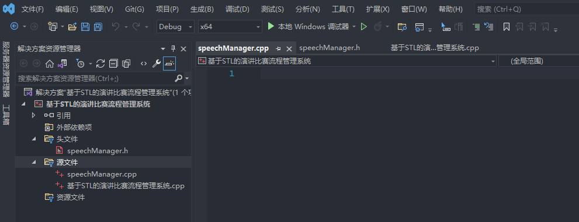This screenshot has width=579, height=222.
Task: Expand the 引用 node
Action: click(x=33, y=115)
